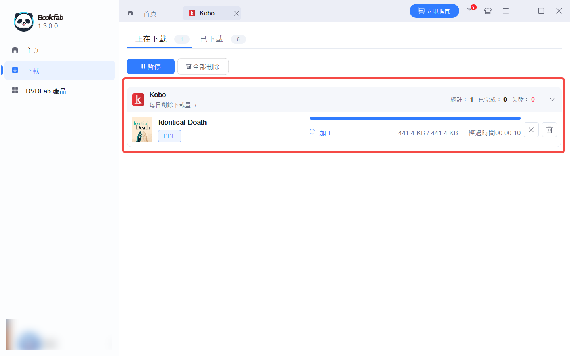Open the hamburger main menu

(505, 11)
